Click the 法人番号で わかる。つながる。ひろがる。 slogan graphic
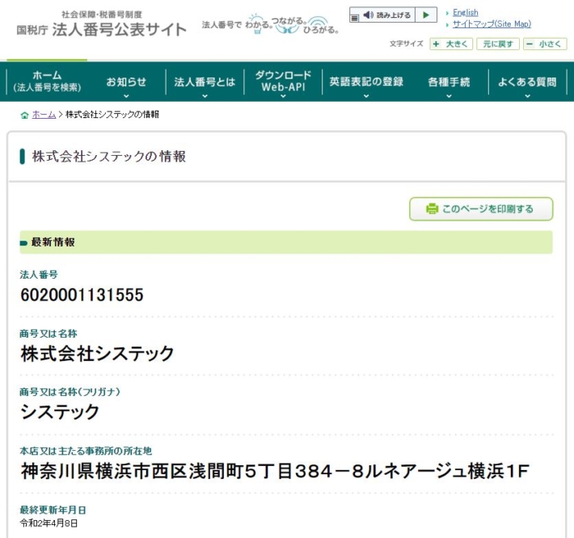The width and height of the screenshot is (574, 538). (270, 24)
